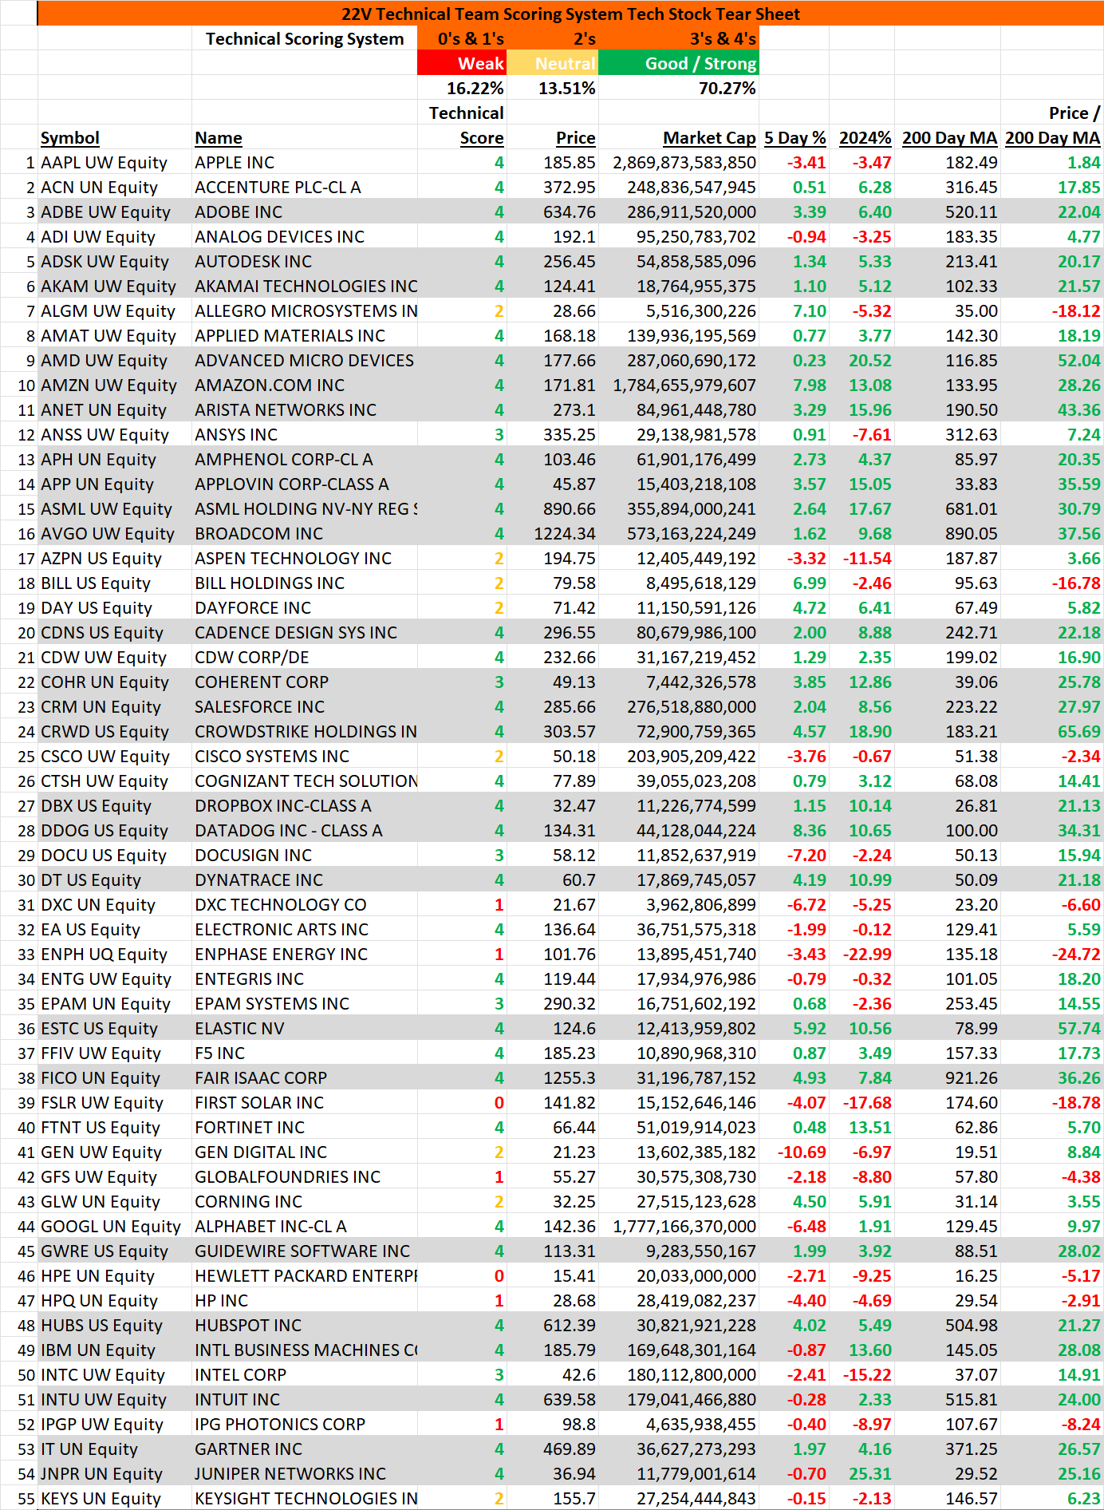
Task: Click the Market Cap column header
Action: [x=709, y=137]
